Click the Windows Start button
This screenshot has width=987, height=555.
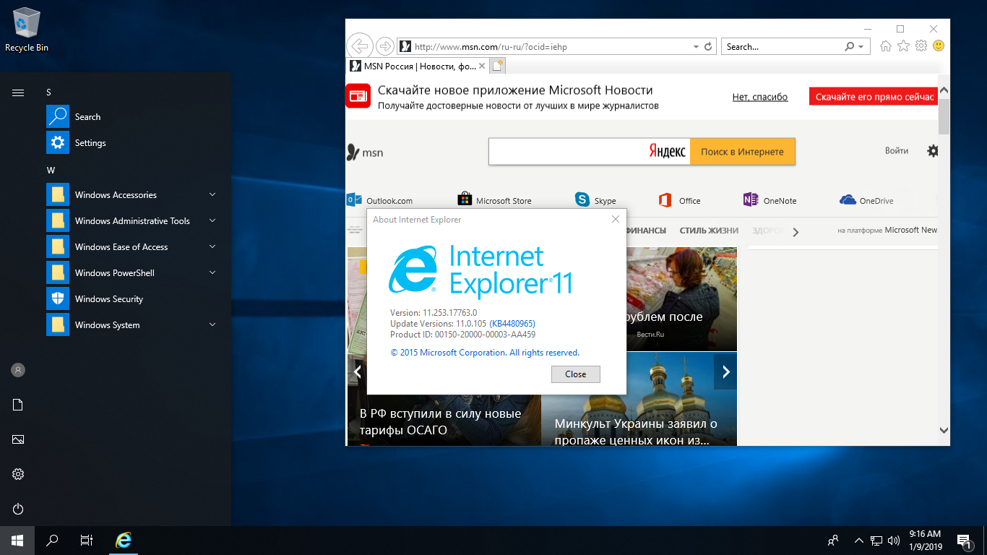click(x=17, y=540)
